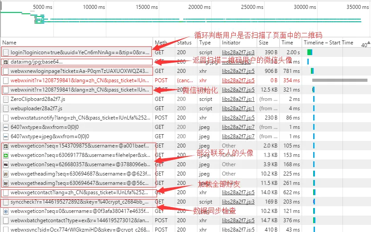Click image icon of 640?wxtype=&wxfrom row
The width and height of the screenshot is (371, 232).
6,127
